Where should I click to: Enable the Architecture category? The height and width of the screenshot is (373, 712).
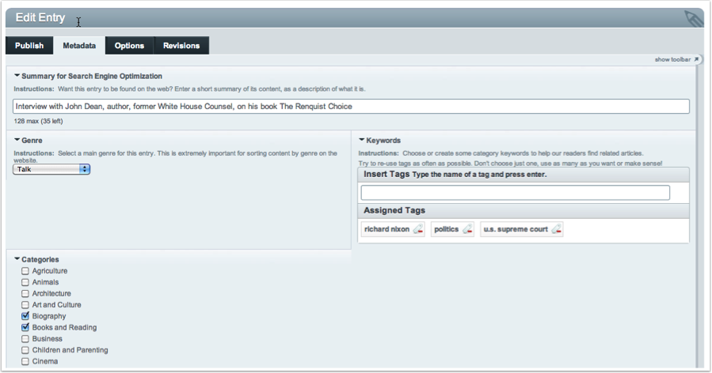[25, 294]
